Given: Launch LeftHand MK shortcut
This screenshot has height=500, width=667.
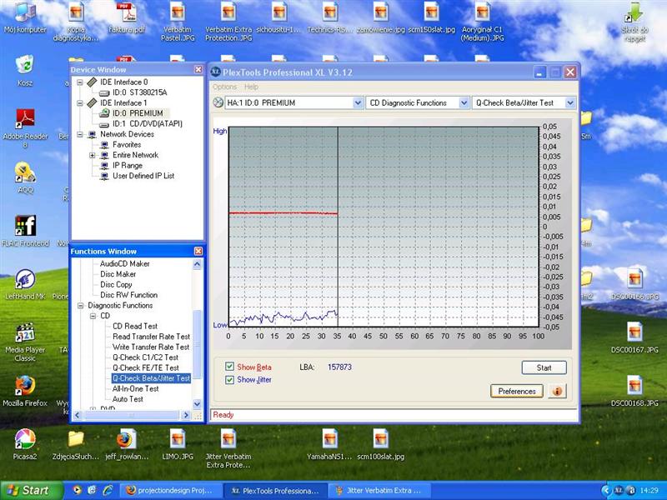Looking at the screenshot, I should [25, 284].
